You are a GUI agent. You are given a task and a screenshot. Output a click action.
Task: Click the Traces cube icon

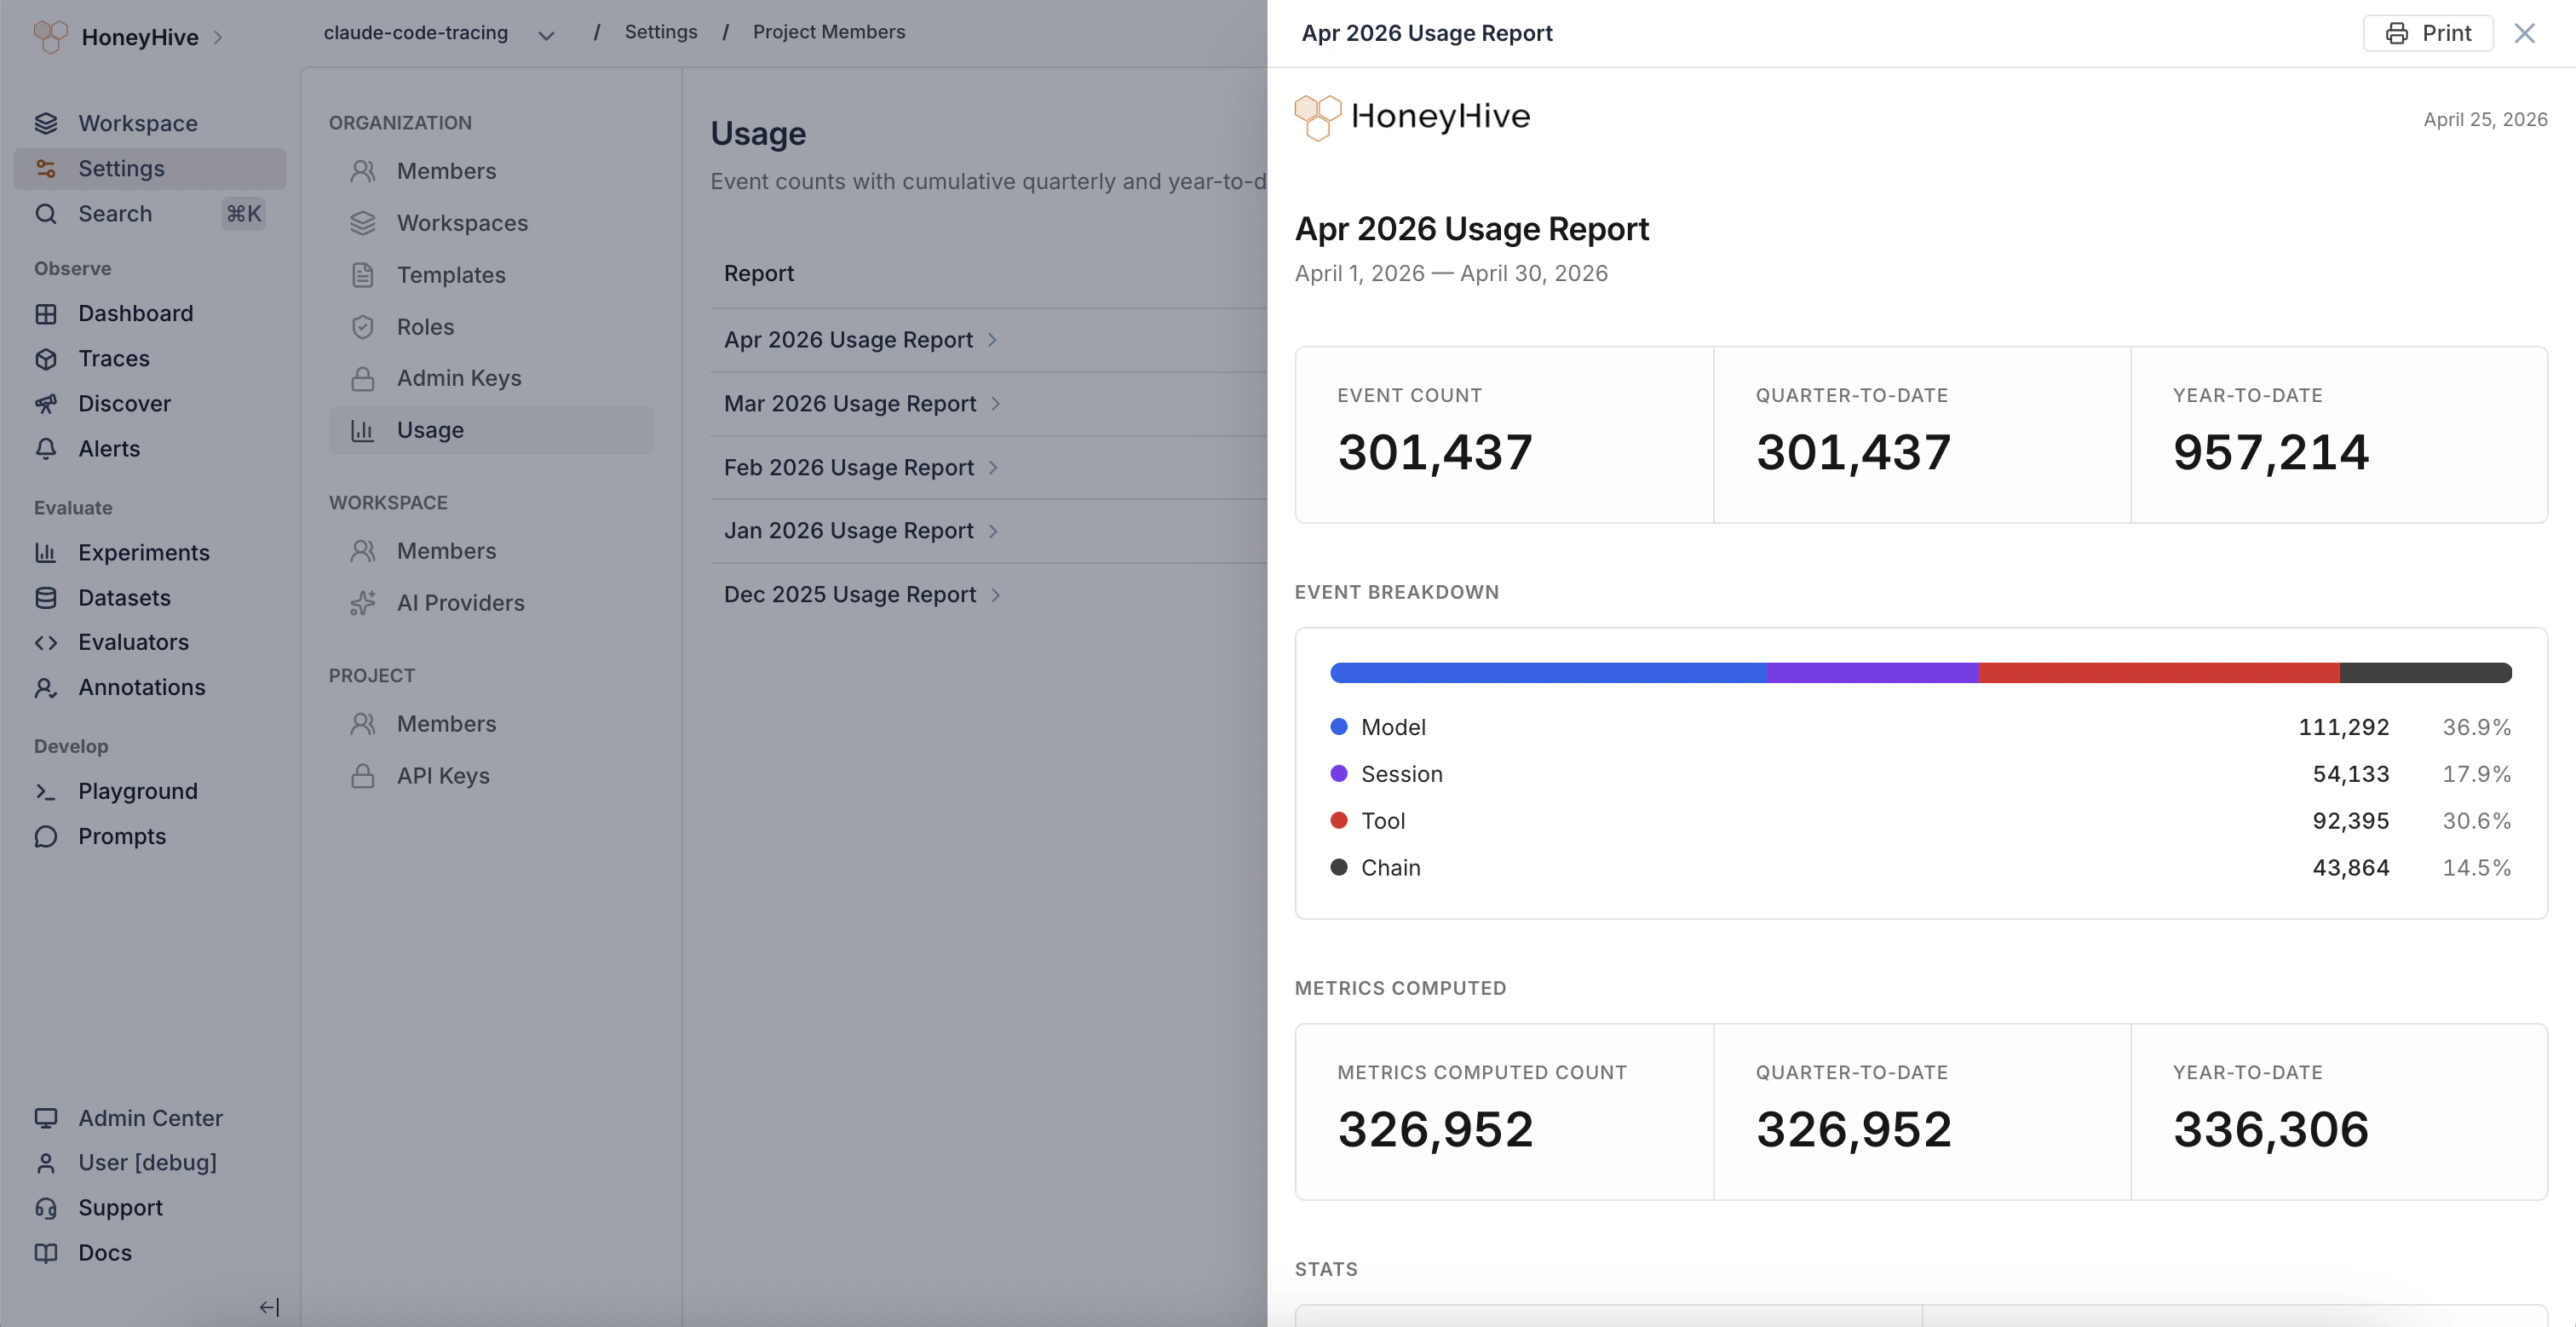tap(46, 358)
